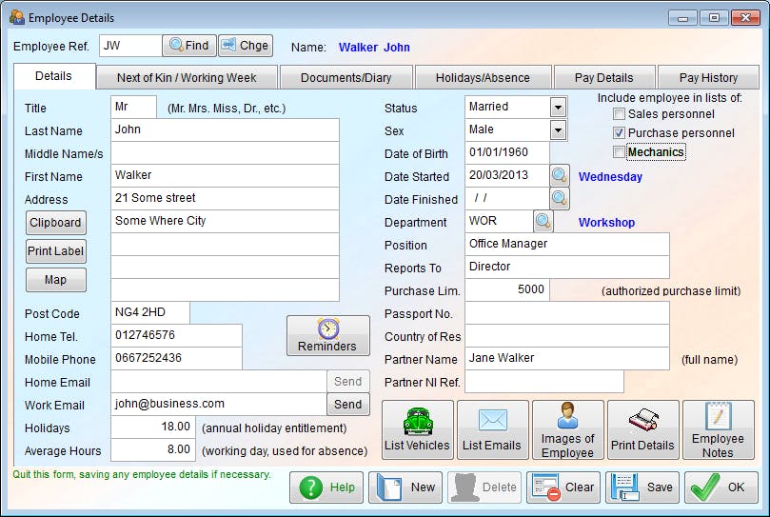Click the Purchase Lim. field
The image size is (770, 517).
coord(507,289)
